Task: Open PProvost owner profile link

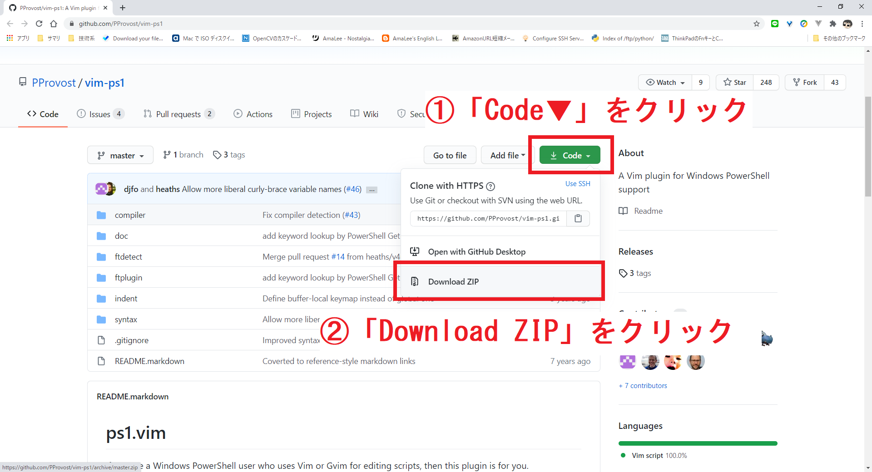Action: (54, 83)
